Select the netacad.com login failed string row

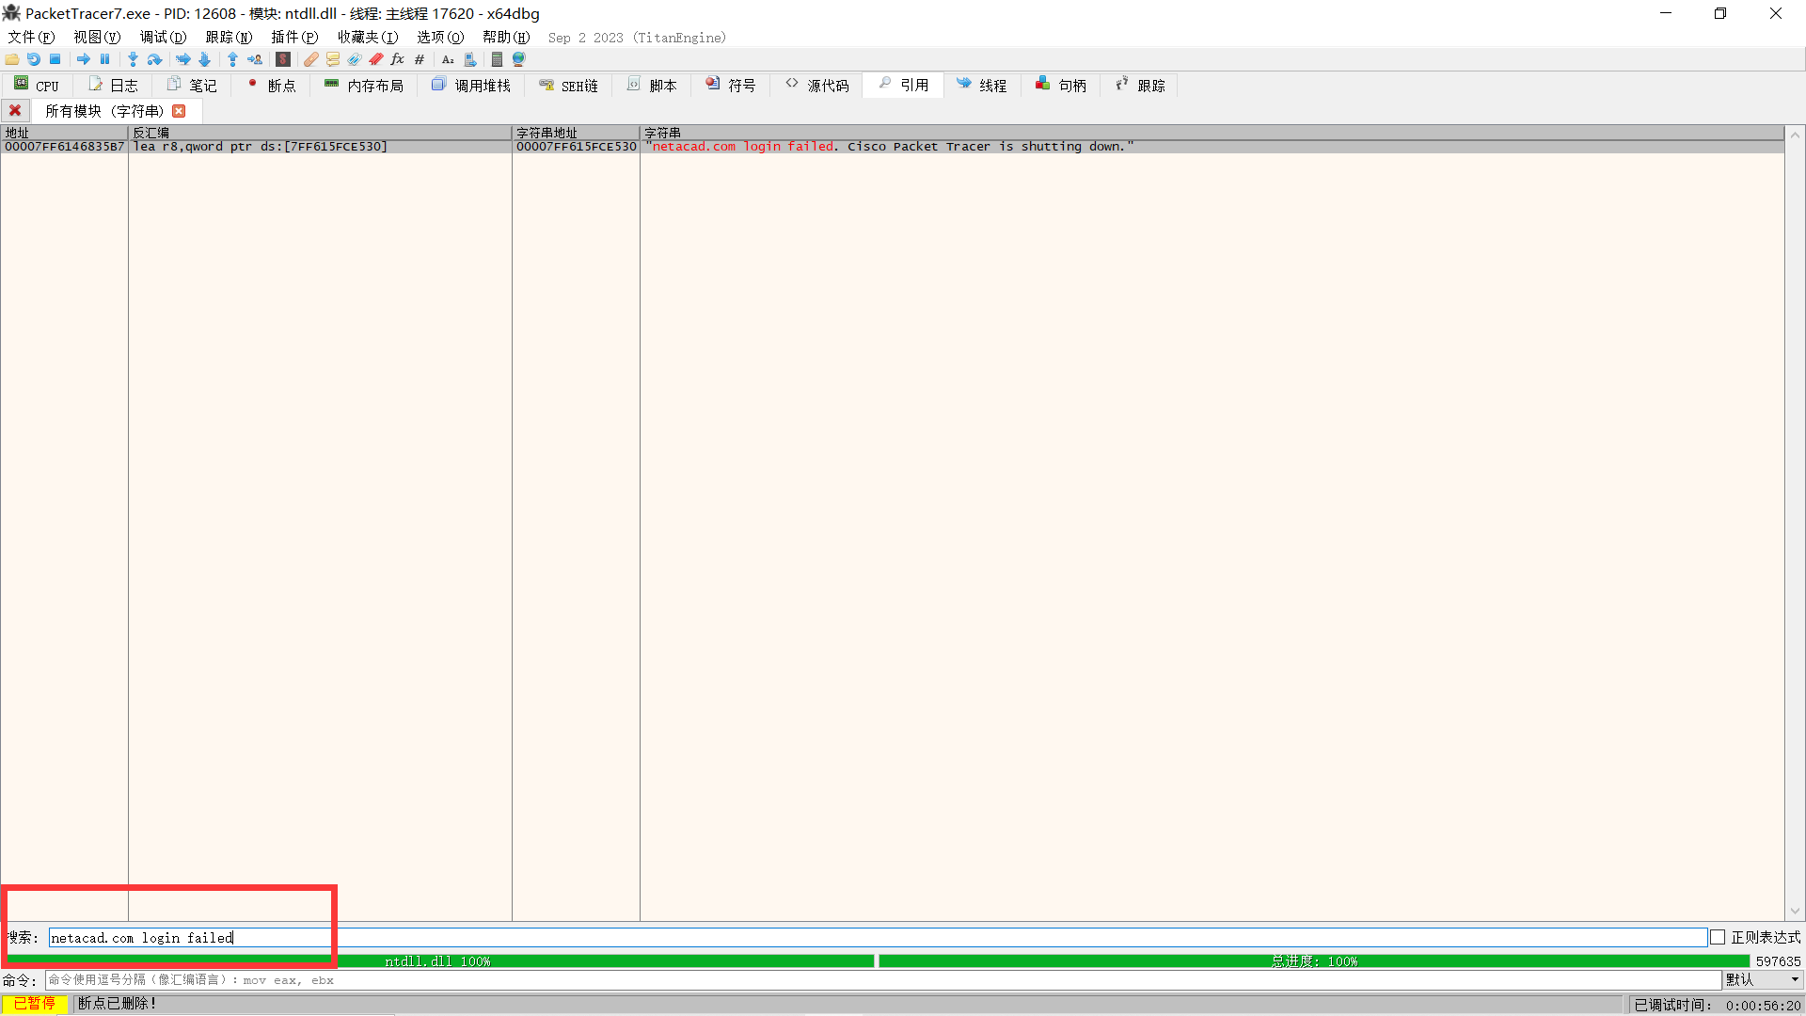click(x=847, y=147)
